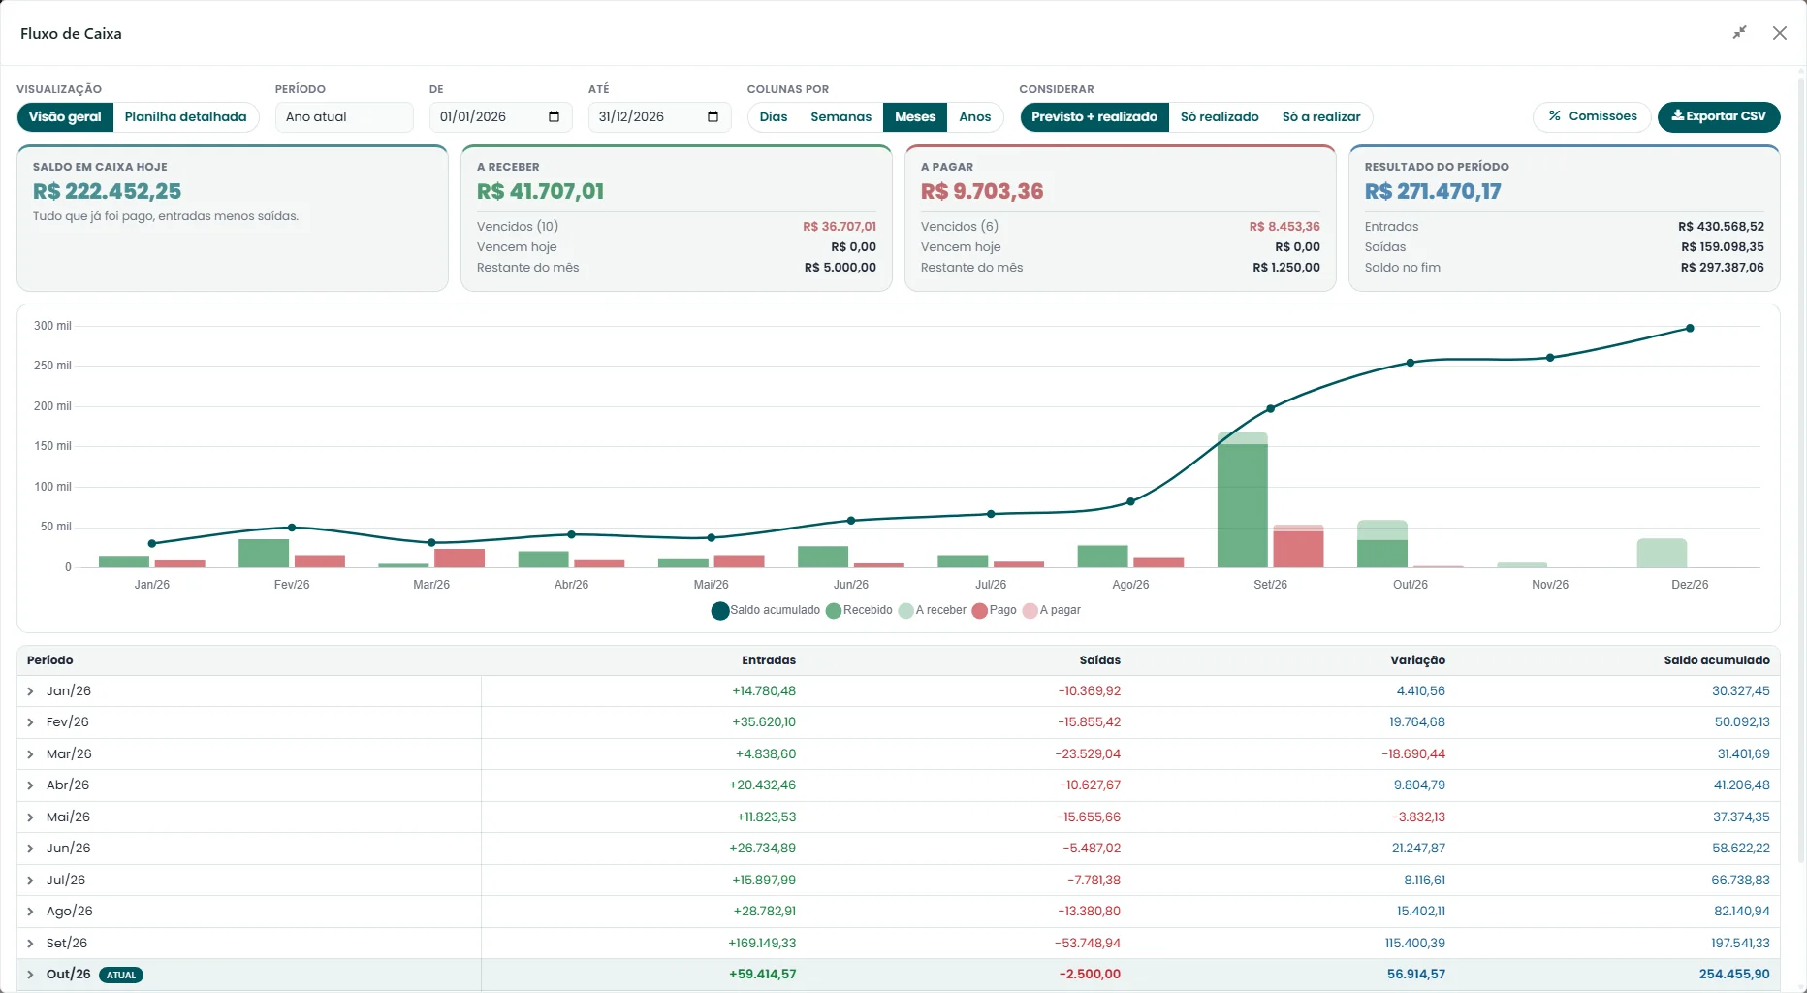Click the ATÉ date input 31/12/2026

(x=659, y=116)
